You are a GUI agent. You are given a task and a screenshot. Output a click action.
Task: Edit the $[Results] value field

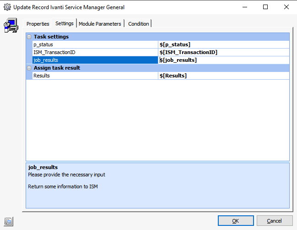[x=224, y=76]
